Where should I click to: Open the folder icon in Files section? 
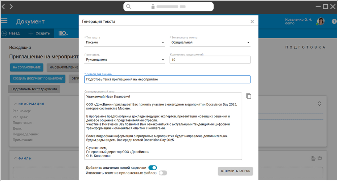[320, 158]
